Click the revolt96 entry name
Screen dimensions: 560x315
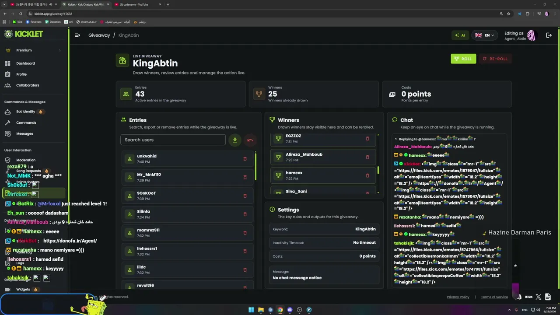point(145,285)
